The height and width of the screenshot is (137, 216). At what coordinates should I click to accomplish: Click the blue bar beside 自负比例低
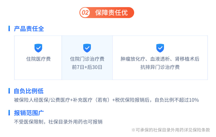tap(9, 91)
